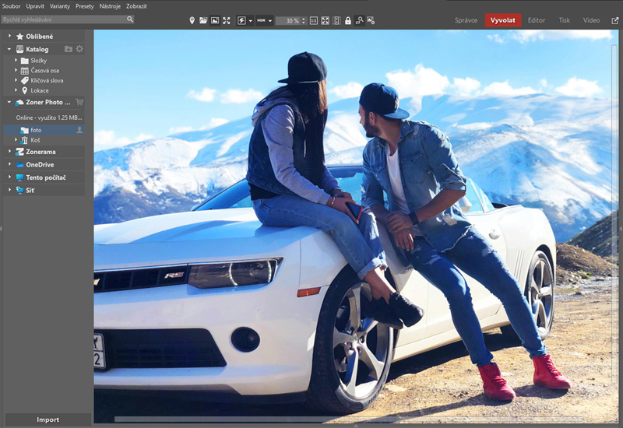Expand the Oblíbené section
The image size is (623, 428).
9,36
